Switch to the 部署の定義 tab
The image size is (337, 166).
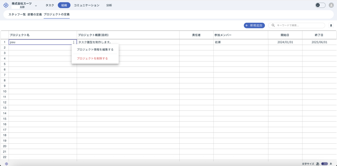[x=35, y=14]
